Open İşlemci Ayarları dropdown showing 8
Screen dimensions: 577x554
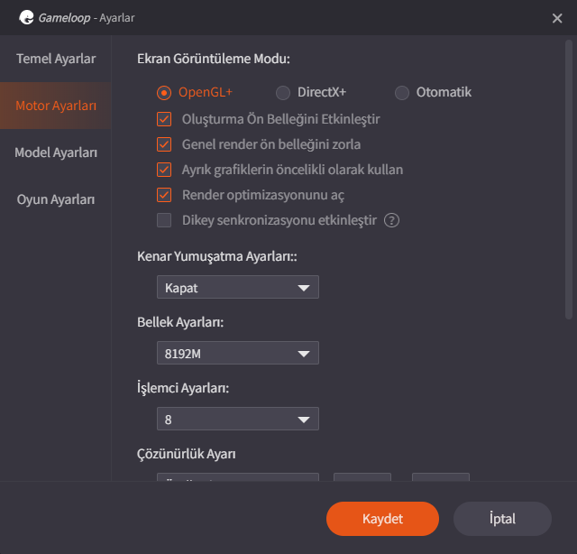(237, 420)
